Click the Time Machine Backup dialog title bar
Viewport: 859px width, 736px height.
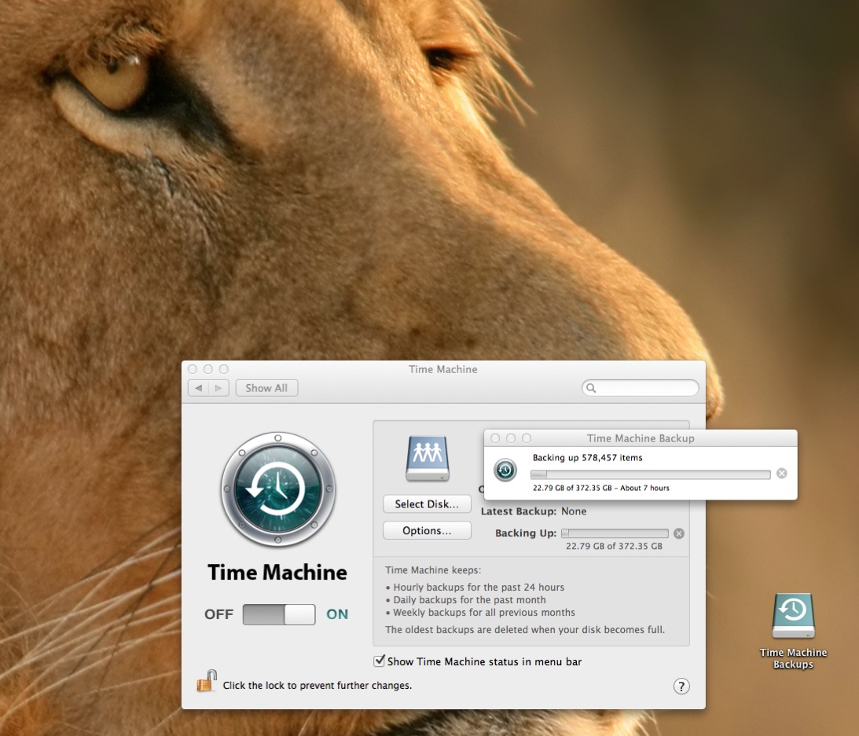pos(640,438)
